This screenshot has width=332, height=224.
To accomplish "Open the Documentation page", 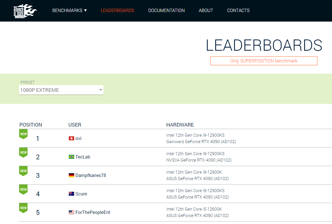I will point(167,11).
